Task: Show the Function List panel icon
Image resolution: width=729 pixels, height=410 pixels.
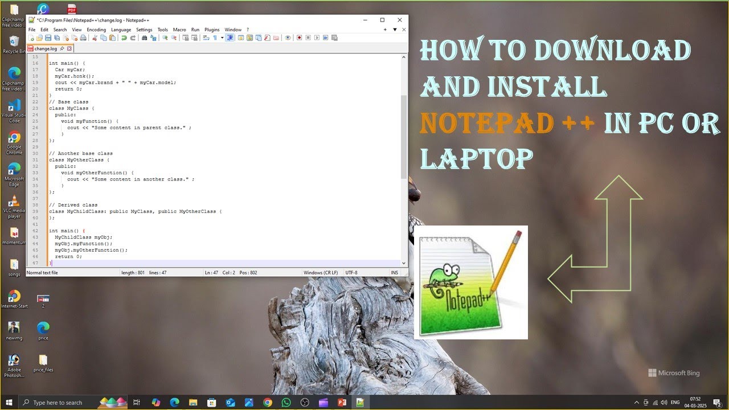Action: 267,38
